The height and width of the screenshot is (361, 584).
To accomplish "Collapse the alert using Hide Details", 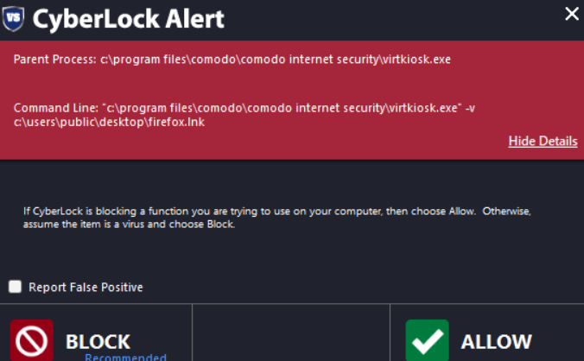I will (x=543, y=141).
